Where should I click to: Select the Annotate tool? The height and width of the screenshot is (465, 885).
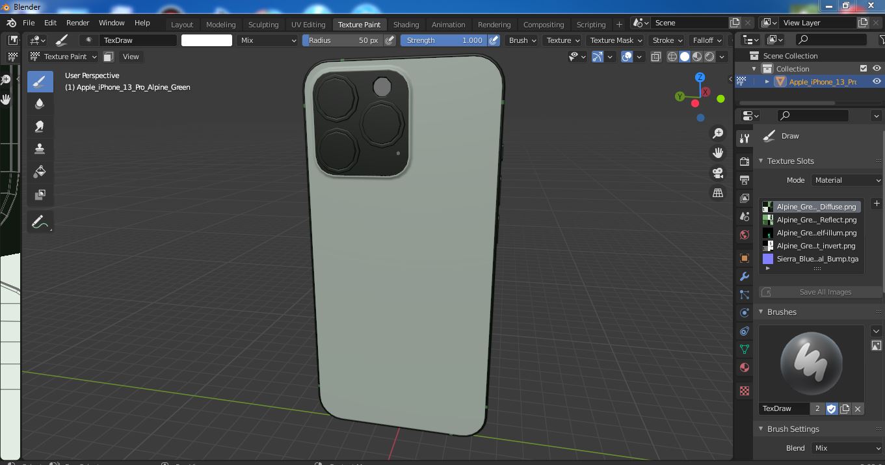[x=40, y=222]
